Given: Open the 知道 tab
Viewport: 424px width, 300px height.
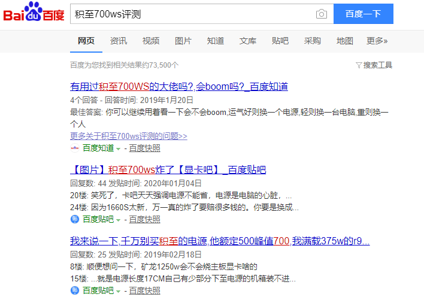Looking at the screenshot, I should [x=215, y=41].
